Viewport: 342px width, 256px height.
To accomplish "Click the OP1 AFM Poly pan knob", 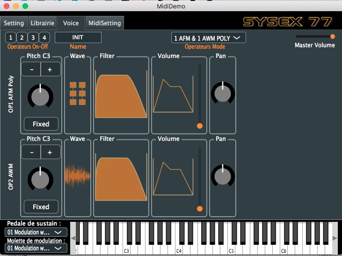I will coord(223,93).
